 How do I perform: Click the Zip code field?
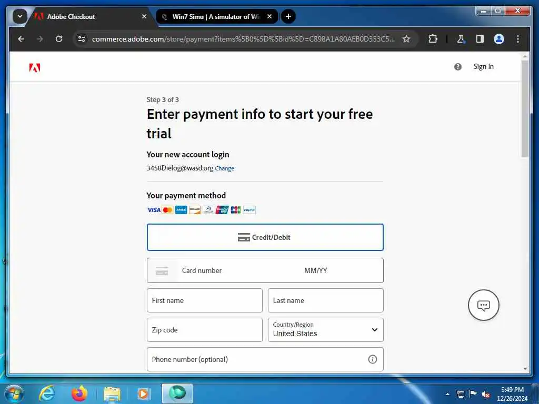pyautogui.click(x=205, y=330)
